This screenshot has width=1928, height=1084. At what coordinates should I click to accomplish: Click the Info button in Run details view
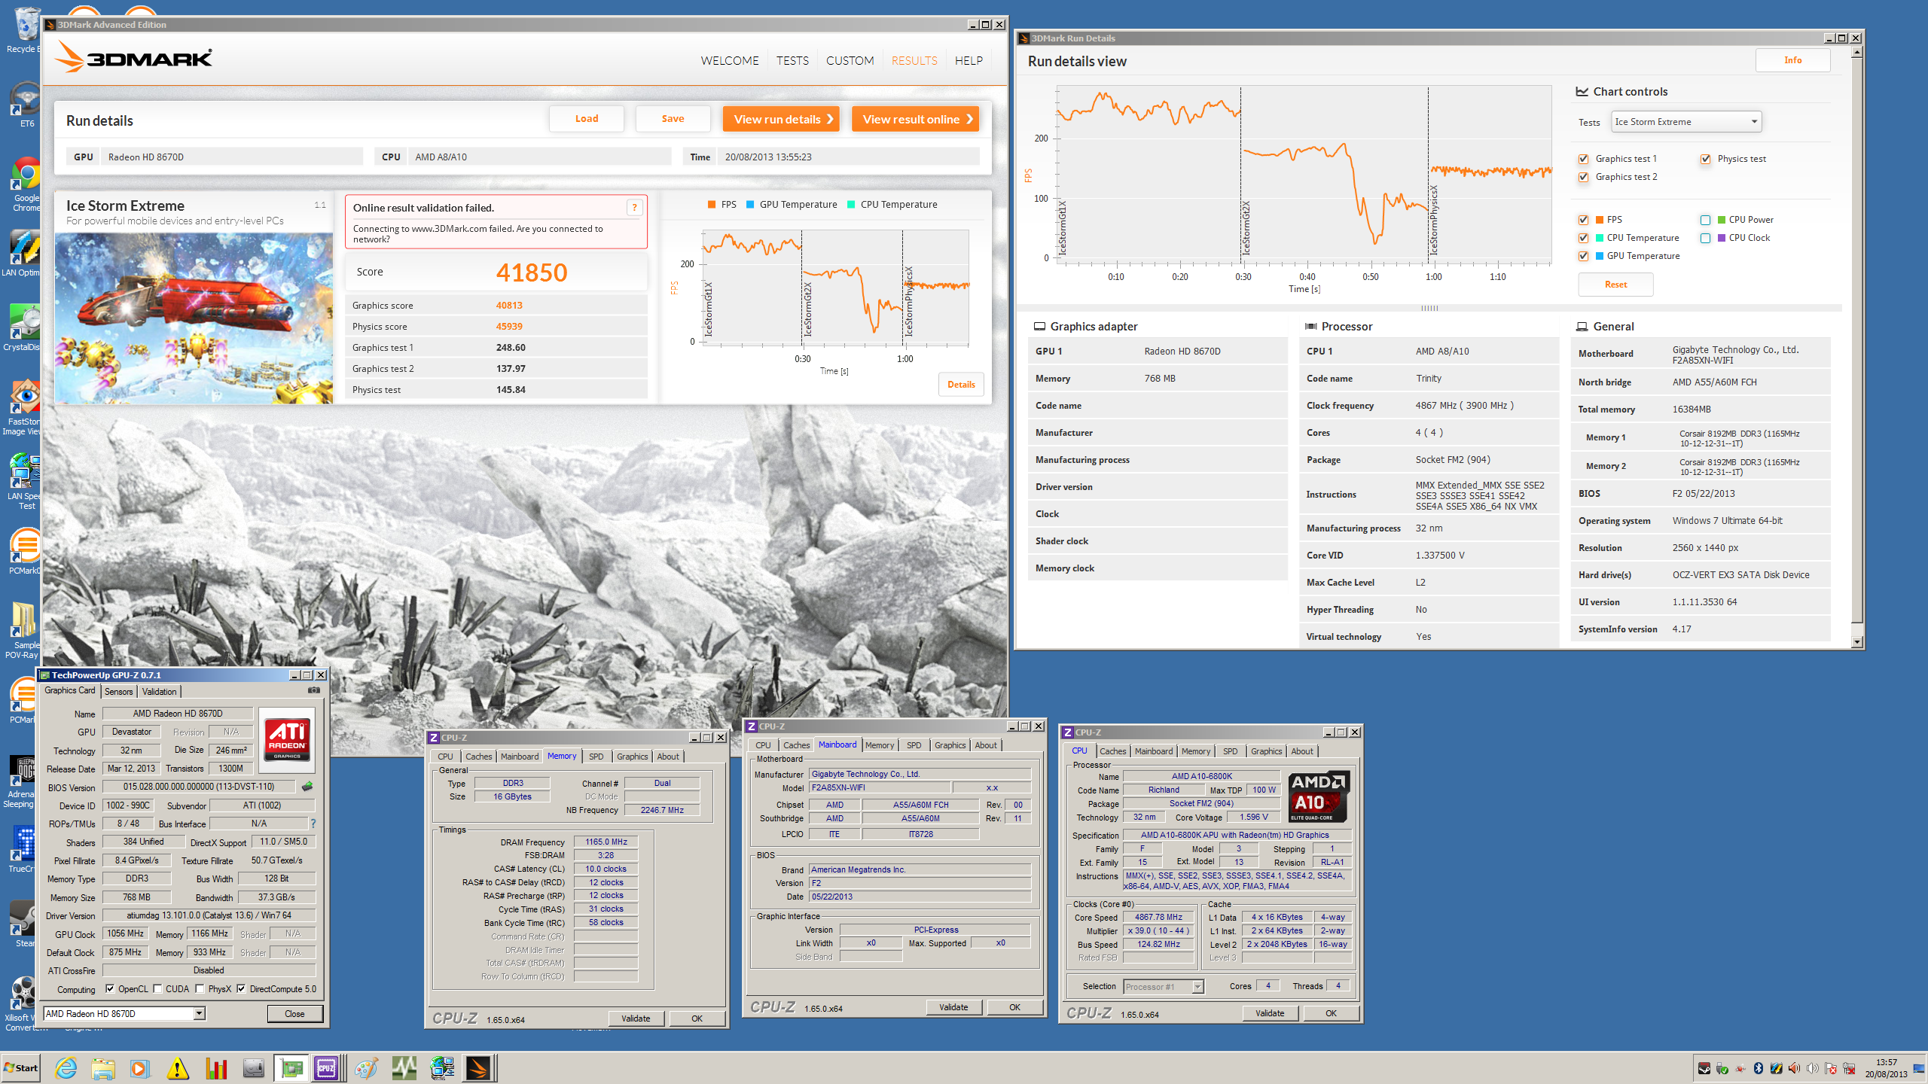click(x=1792, y=60)
